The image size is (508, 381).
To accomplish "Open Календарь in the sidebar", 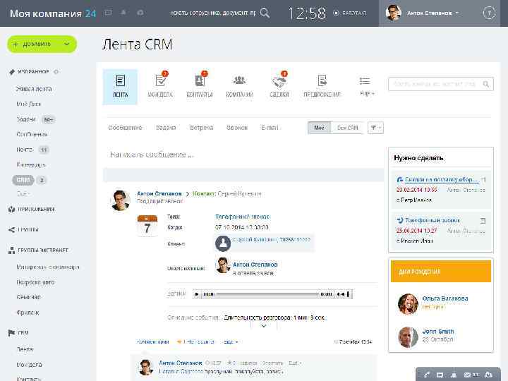I will (31, 164).
